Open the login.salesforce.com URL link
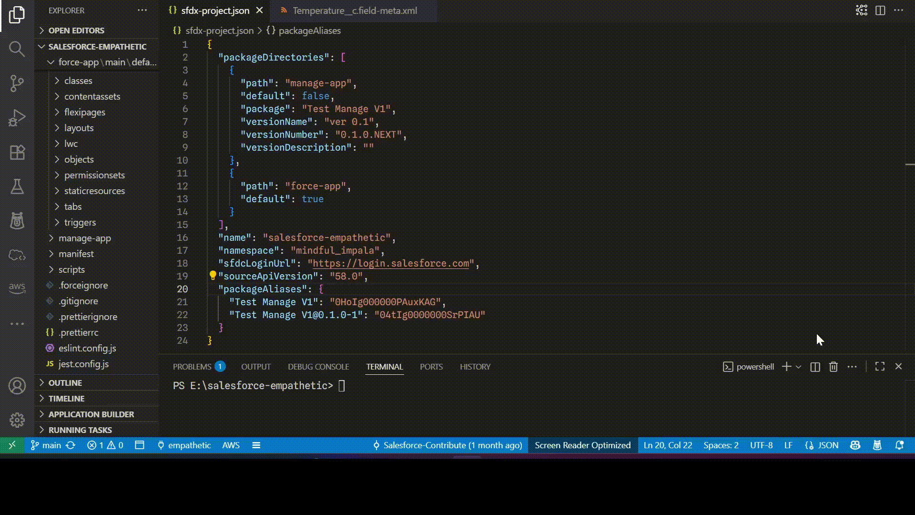This screenshot has height=515, width=915. tap(391, 264)
